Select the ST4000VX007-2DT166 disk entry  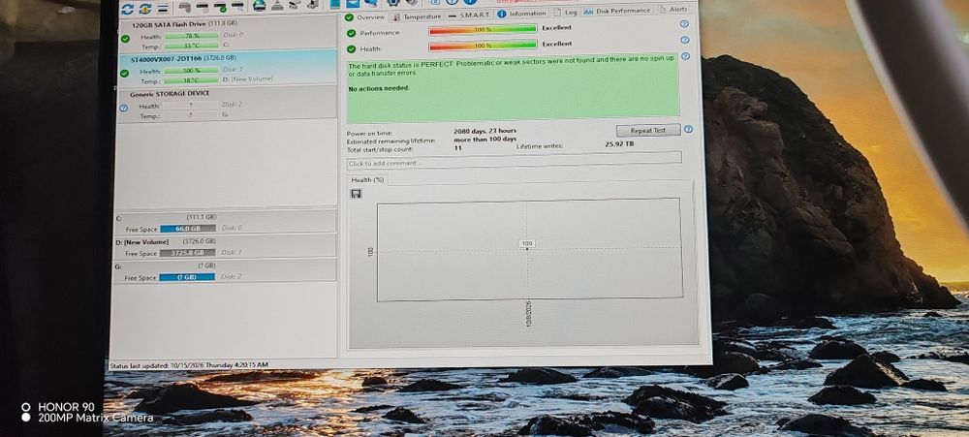pyautogui.click(x=226, y=68)
